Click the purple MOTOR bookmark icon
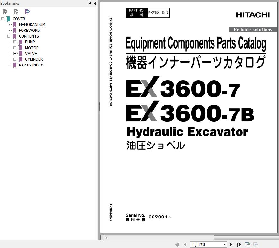Image resolution: width=279 pixels, height=248 pixels. pos(21,48)
